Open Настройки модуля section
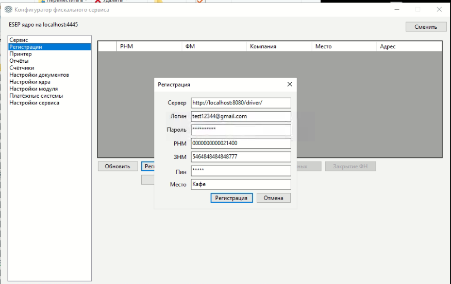 (x=49, y=88)
